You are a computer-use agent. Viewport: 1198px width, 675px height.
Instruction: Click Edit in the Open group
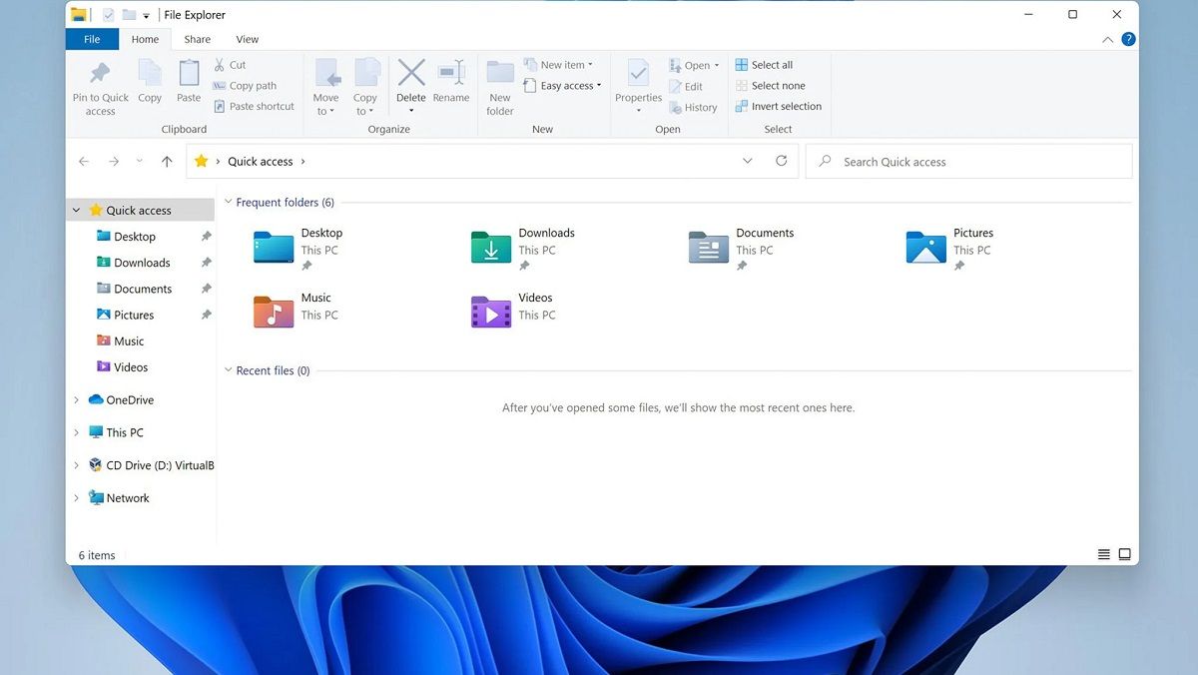[686, 87]
